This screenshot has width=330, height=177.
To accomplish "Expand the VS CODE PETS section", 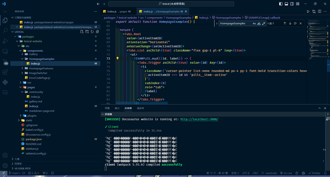I will click(x=22, y=168).
